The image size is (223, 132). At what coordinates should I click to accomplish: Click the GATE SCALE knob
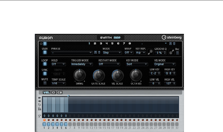point(99,76)
